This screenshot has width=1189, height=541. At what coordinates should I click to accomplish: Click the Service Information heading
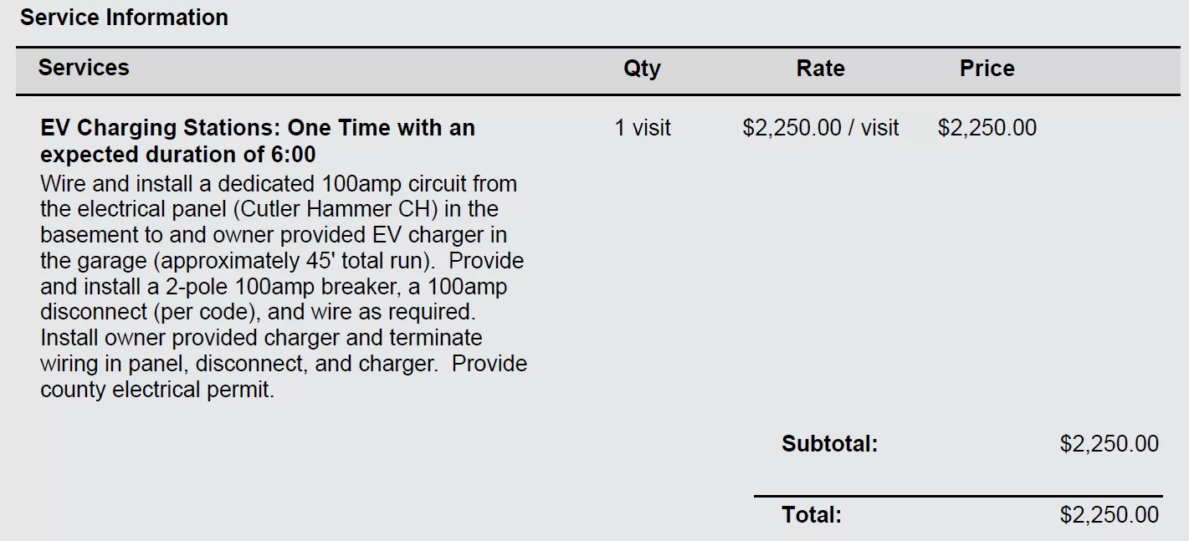(x=124, y=18)
